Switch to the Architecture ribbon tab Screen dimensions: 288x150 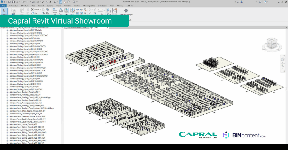click(13, 6)
